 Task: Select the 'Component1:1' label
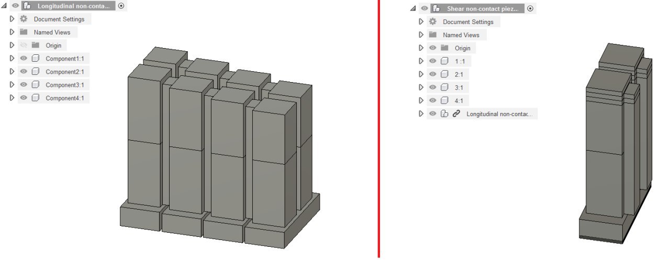(65, 59)
